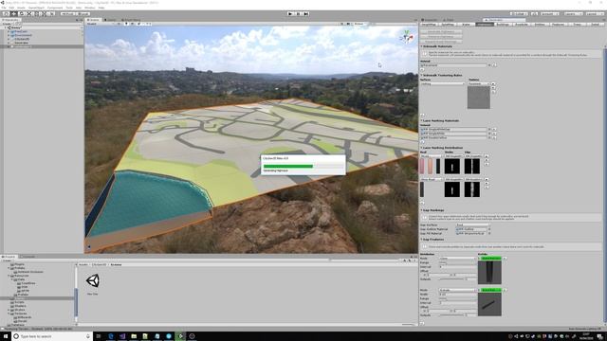
Task: Open the second gap feature Mode dropdown
Action: (x=457, y=290)
